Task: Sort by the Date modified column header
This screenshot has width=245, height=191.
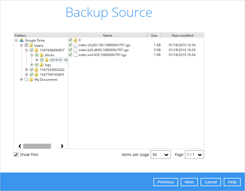Action: pos(182,35)
